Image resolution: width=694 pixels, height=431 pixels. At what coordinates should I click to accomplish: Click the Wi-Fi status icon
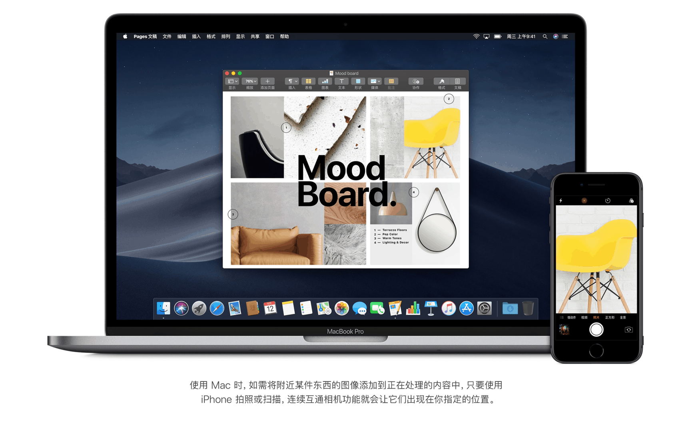tap(476, 36)
